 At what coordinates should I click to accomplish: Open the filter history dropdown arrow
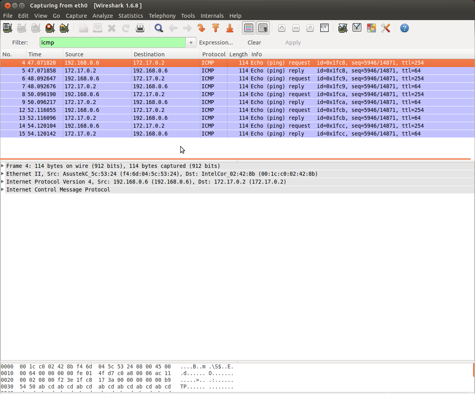pos(191,43)
